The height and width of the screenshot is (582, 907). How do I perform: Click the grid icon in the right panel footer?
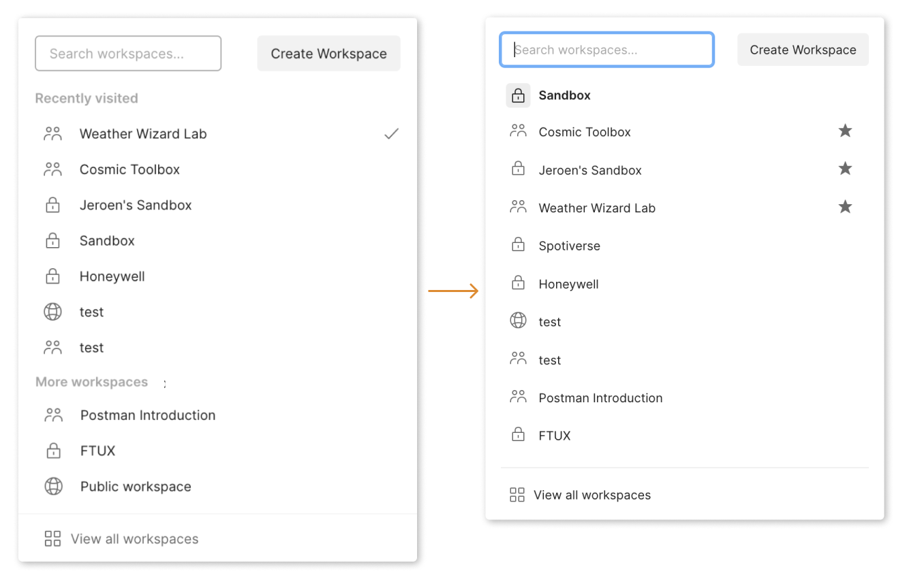click(517, 495)
